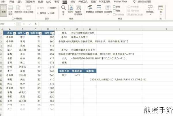Click the formula bar enter checkmark icon
Screen dimensions: 173x116
point(30,24)
